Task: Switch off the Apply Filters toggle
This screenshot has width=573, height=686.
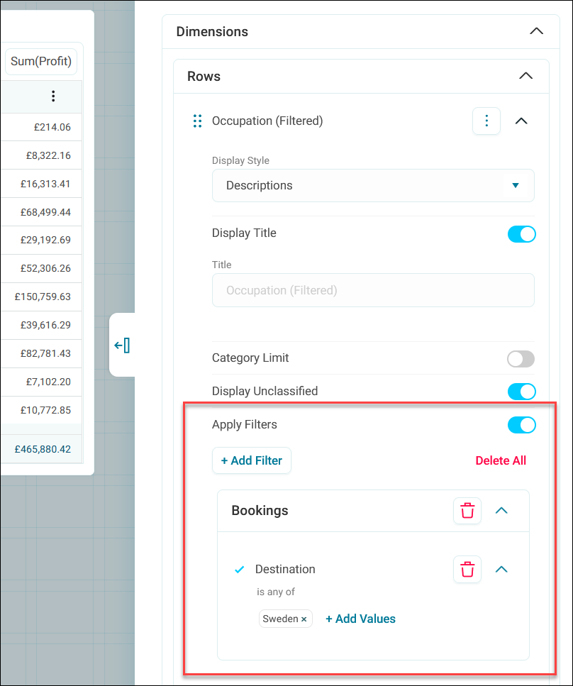Action: click(x=521, y=425)
